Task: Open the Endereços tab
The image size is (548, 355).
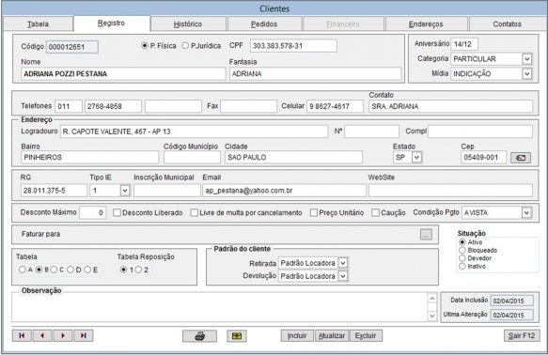Action: [x=426, y=24]
